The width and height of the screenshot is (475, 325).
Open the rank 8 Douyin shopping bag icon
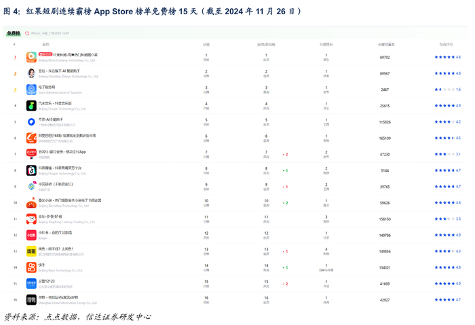31,170
